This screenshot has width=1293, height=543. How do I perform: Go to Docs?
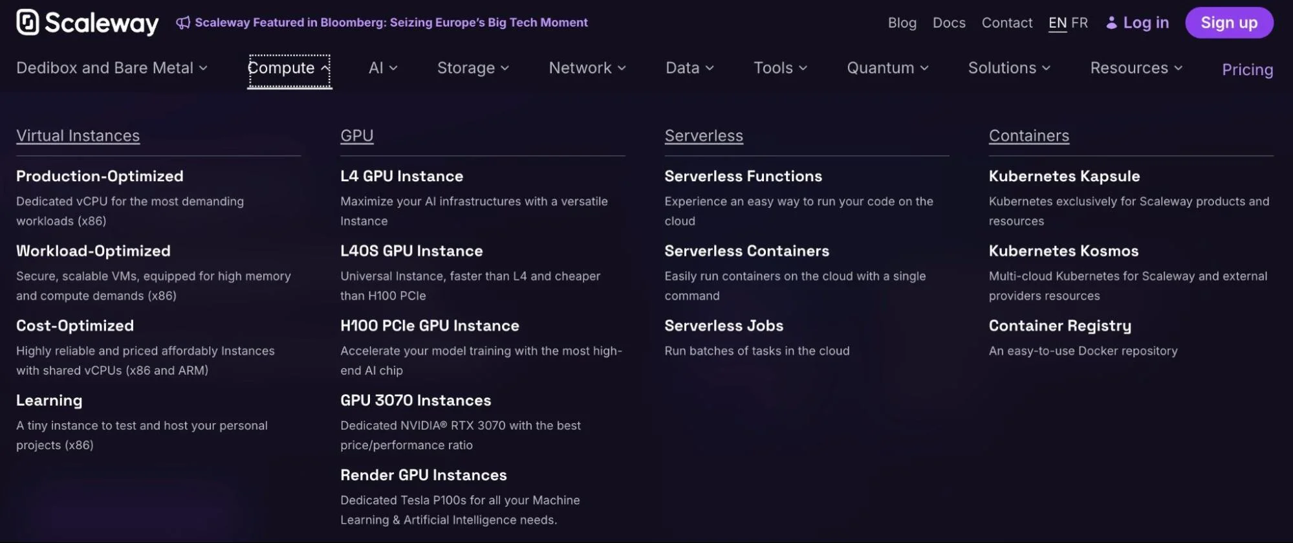tap(949, 23)
